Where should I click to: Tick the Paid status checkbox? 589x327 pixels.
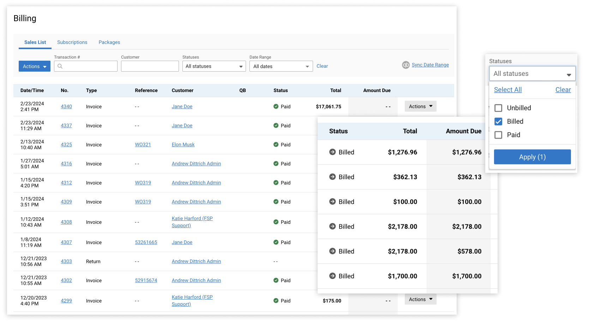(498, 135)
